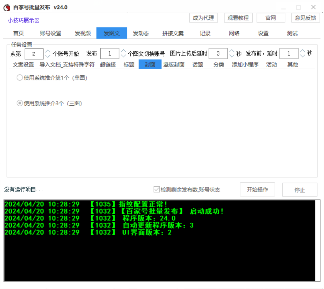The height and width of the screenshot is (289, 324).
Task: Open the 网络 tab
Action: tap(234, 33)
